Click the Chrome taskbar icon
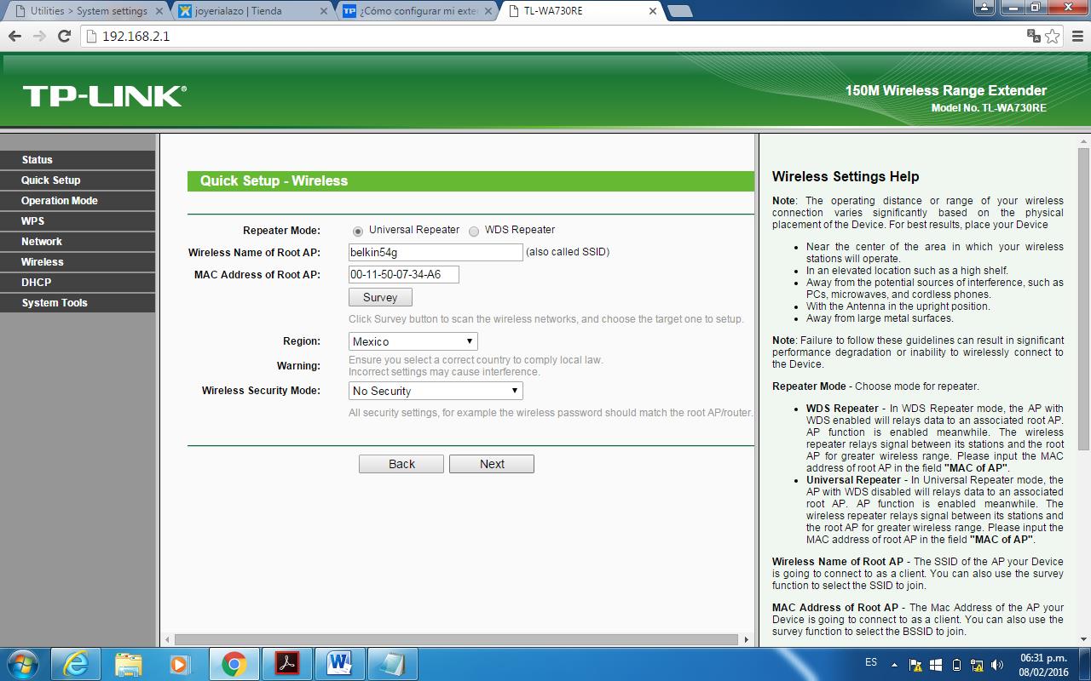The height and width of the screenshot is (681, 1091). 234,664
